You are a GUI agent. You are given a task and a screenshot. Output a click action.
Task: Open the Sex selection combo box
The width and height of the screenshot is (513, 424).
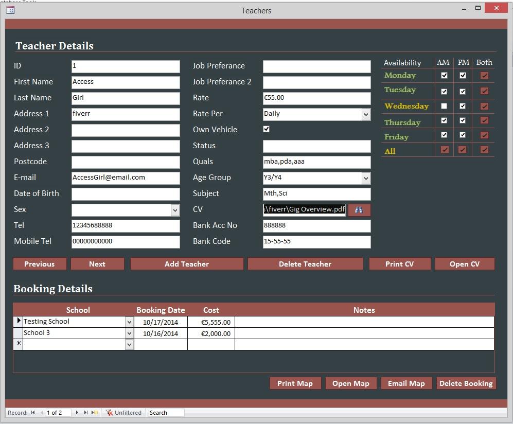[174, 210]
